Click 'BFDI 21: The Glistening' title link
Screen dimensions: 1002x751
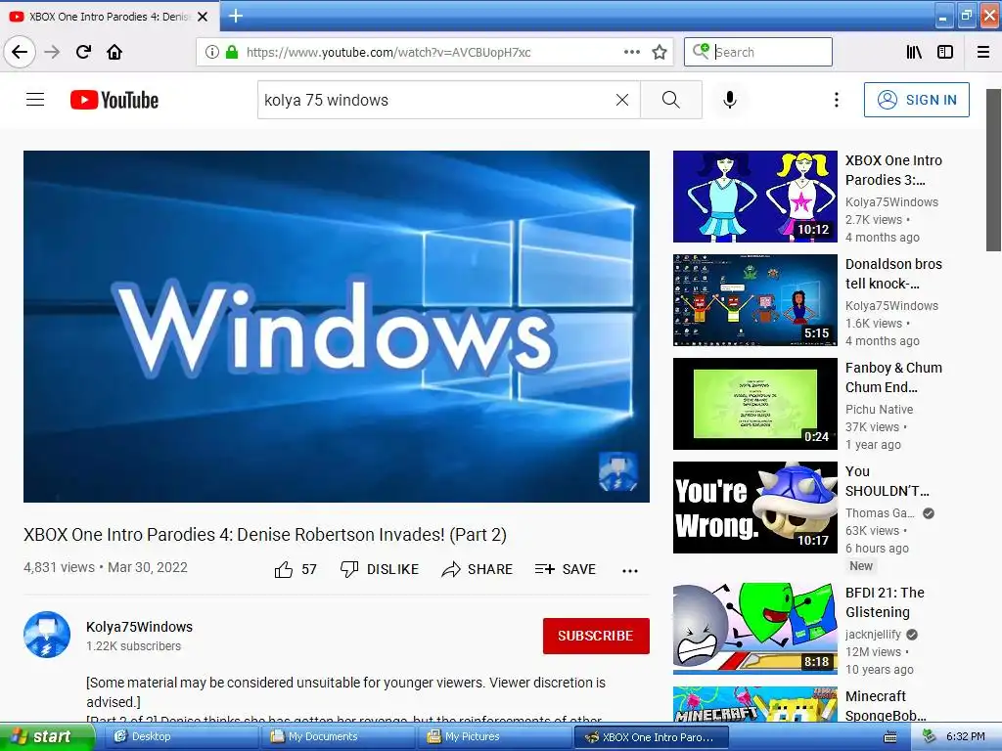[x=885, y=602]
